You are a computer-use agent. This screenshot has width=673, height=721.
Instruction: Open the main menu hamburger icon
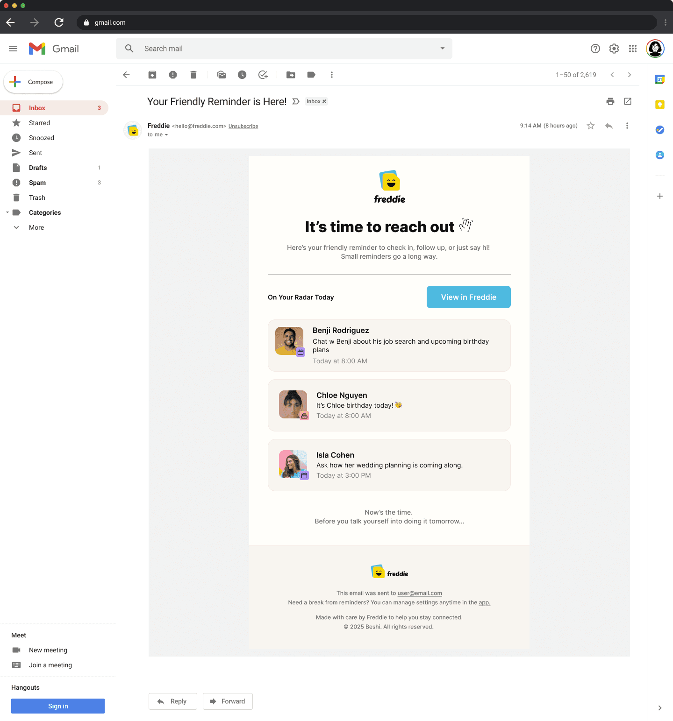point(13,49)
